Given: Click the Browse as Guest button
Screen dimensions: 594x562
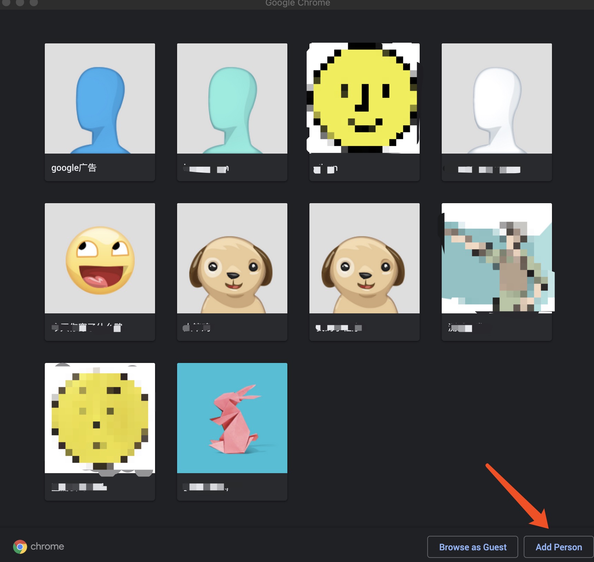Looking at the screenshot, I should [472, 547].
